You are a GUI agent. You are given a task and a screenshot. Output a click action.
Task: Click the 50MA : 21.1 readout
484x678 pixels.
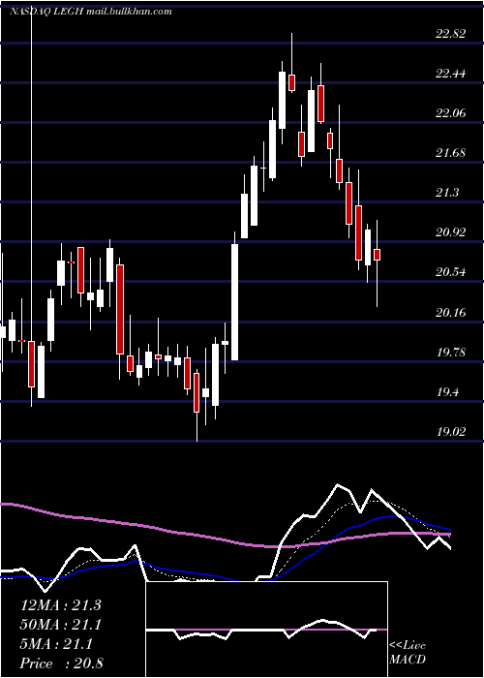point(61,625)
